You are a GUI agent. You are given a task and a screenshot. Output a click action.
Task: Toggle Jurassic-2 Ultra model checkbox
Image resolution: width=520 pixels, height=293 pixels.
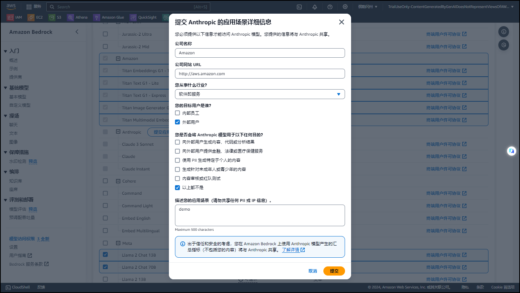[x=105, y=34]
